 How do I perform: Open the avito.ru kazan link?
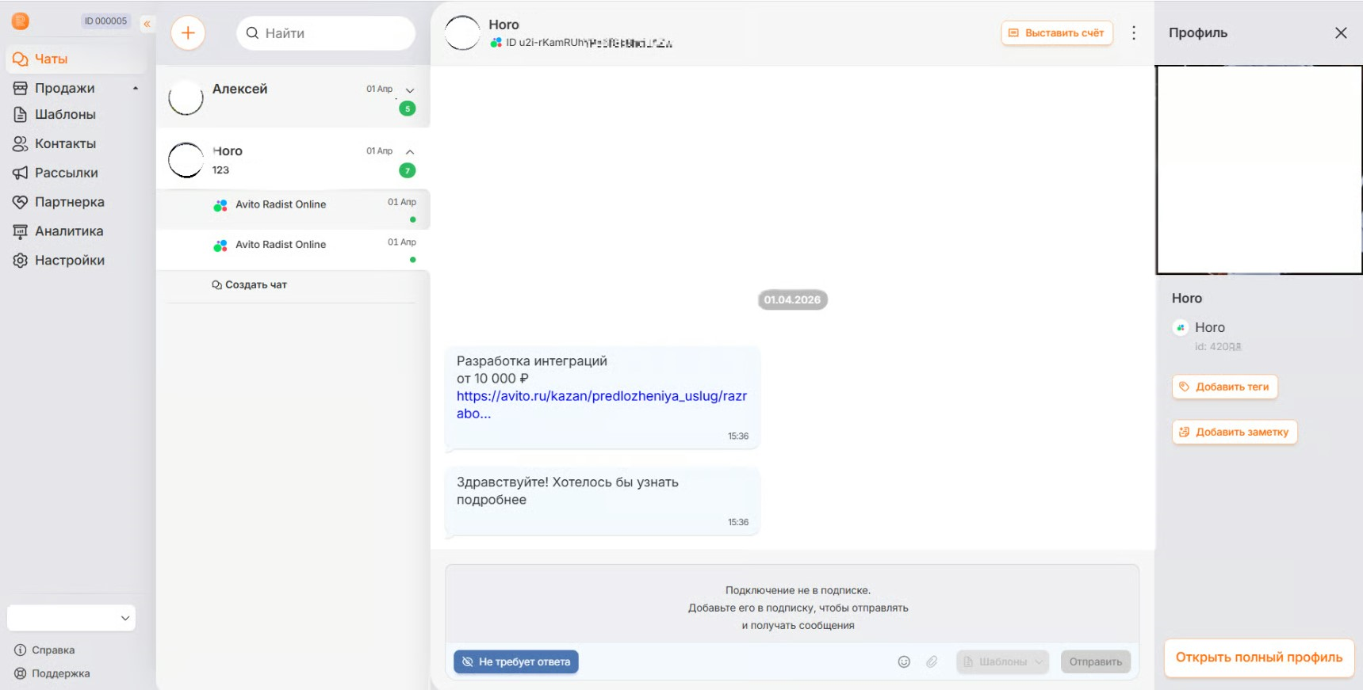pyautogui.click(x=602, y=405)
